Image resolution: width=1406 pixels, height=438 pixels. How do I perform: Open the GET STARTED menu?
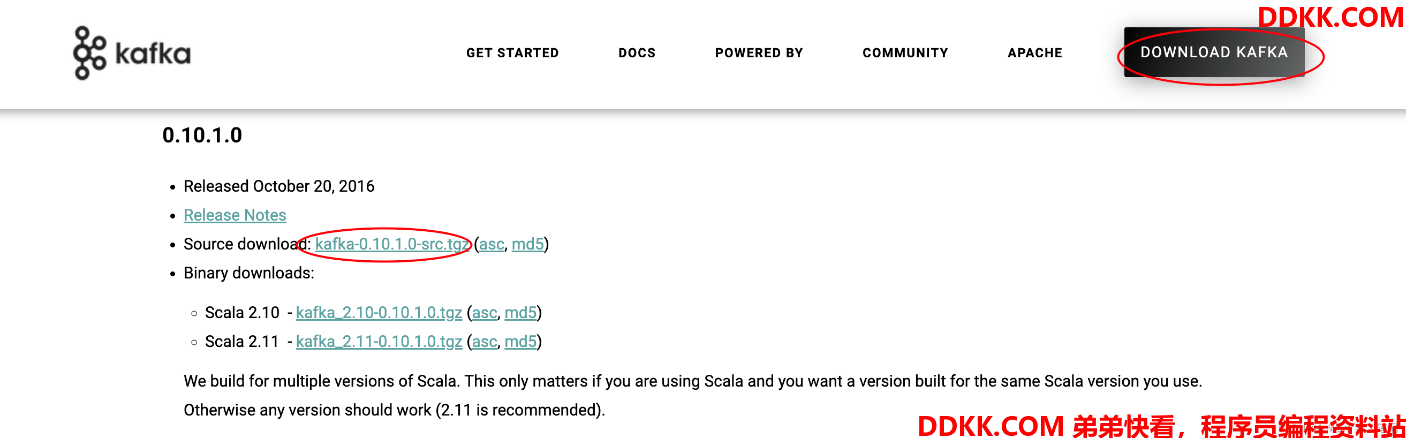click(x=512, y=53)
